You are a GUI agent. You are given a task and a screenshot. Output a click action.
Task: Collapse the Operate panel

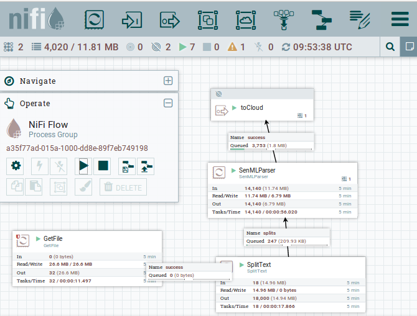click(168, 103)
